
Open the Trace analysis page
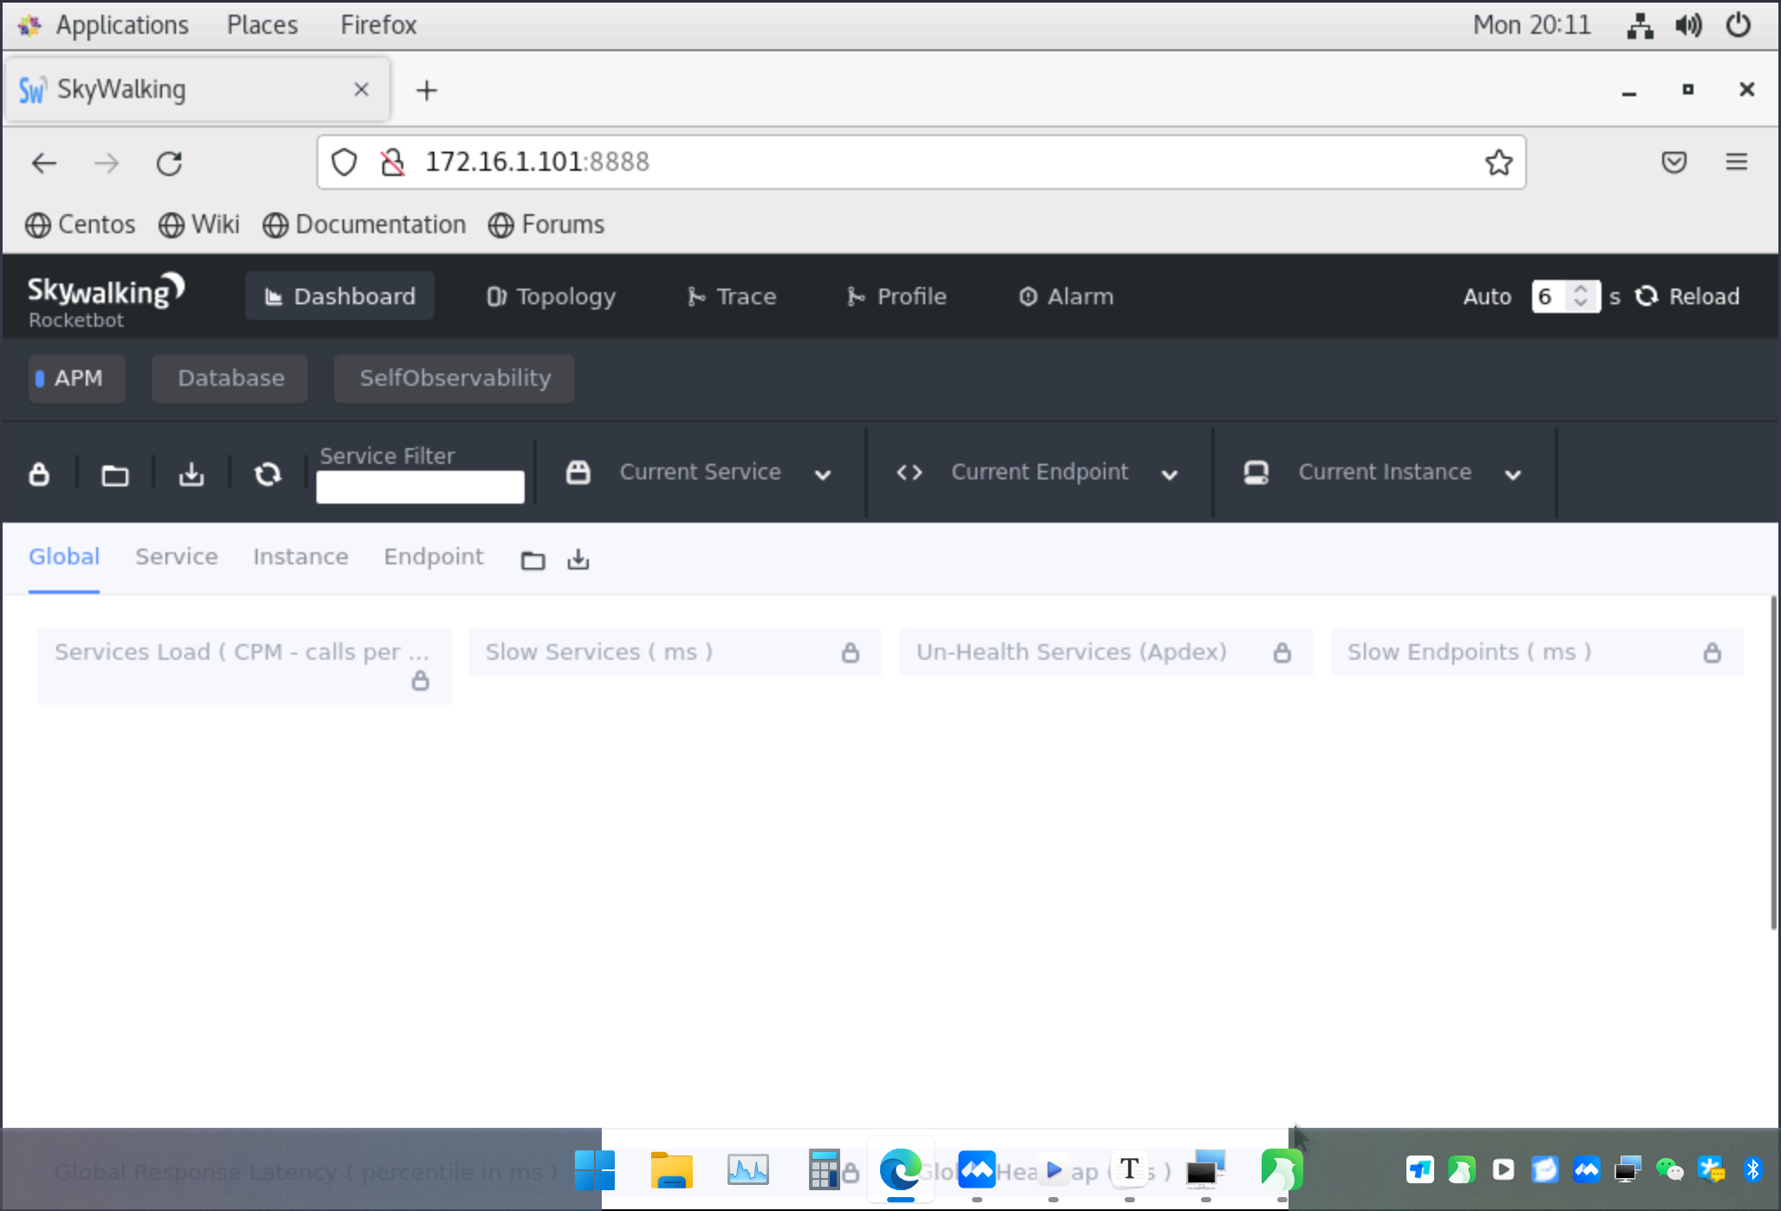pyautogui.click(x=731, y=296)
